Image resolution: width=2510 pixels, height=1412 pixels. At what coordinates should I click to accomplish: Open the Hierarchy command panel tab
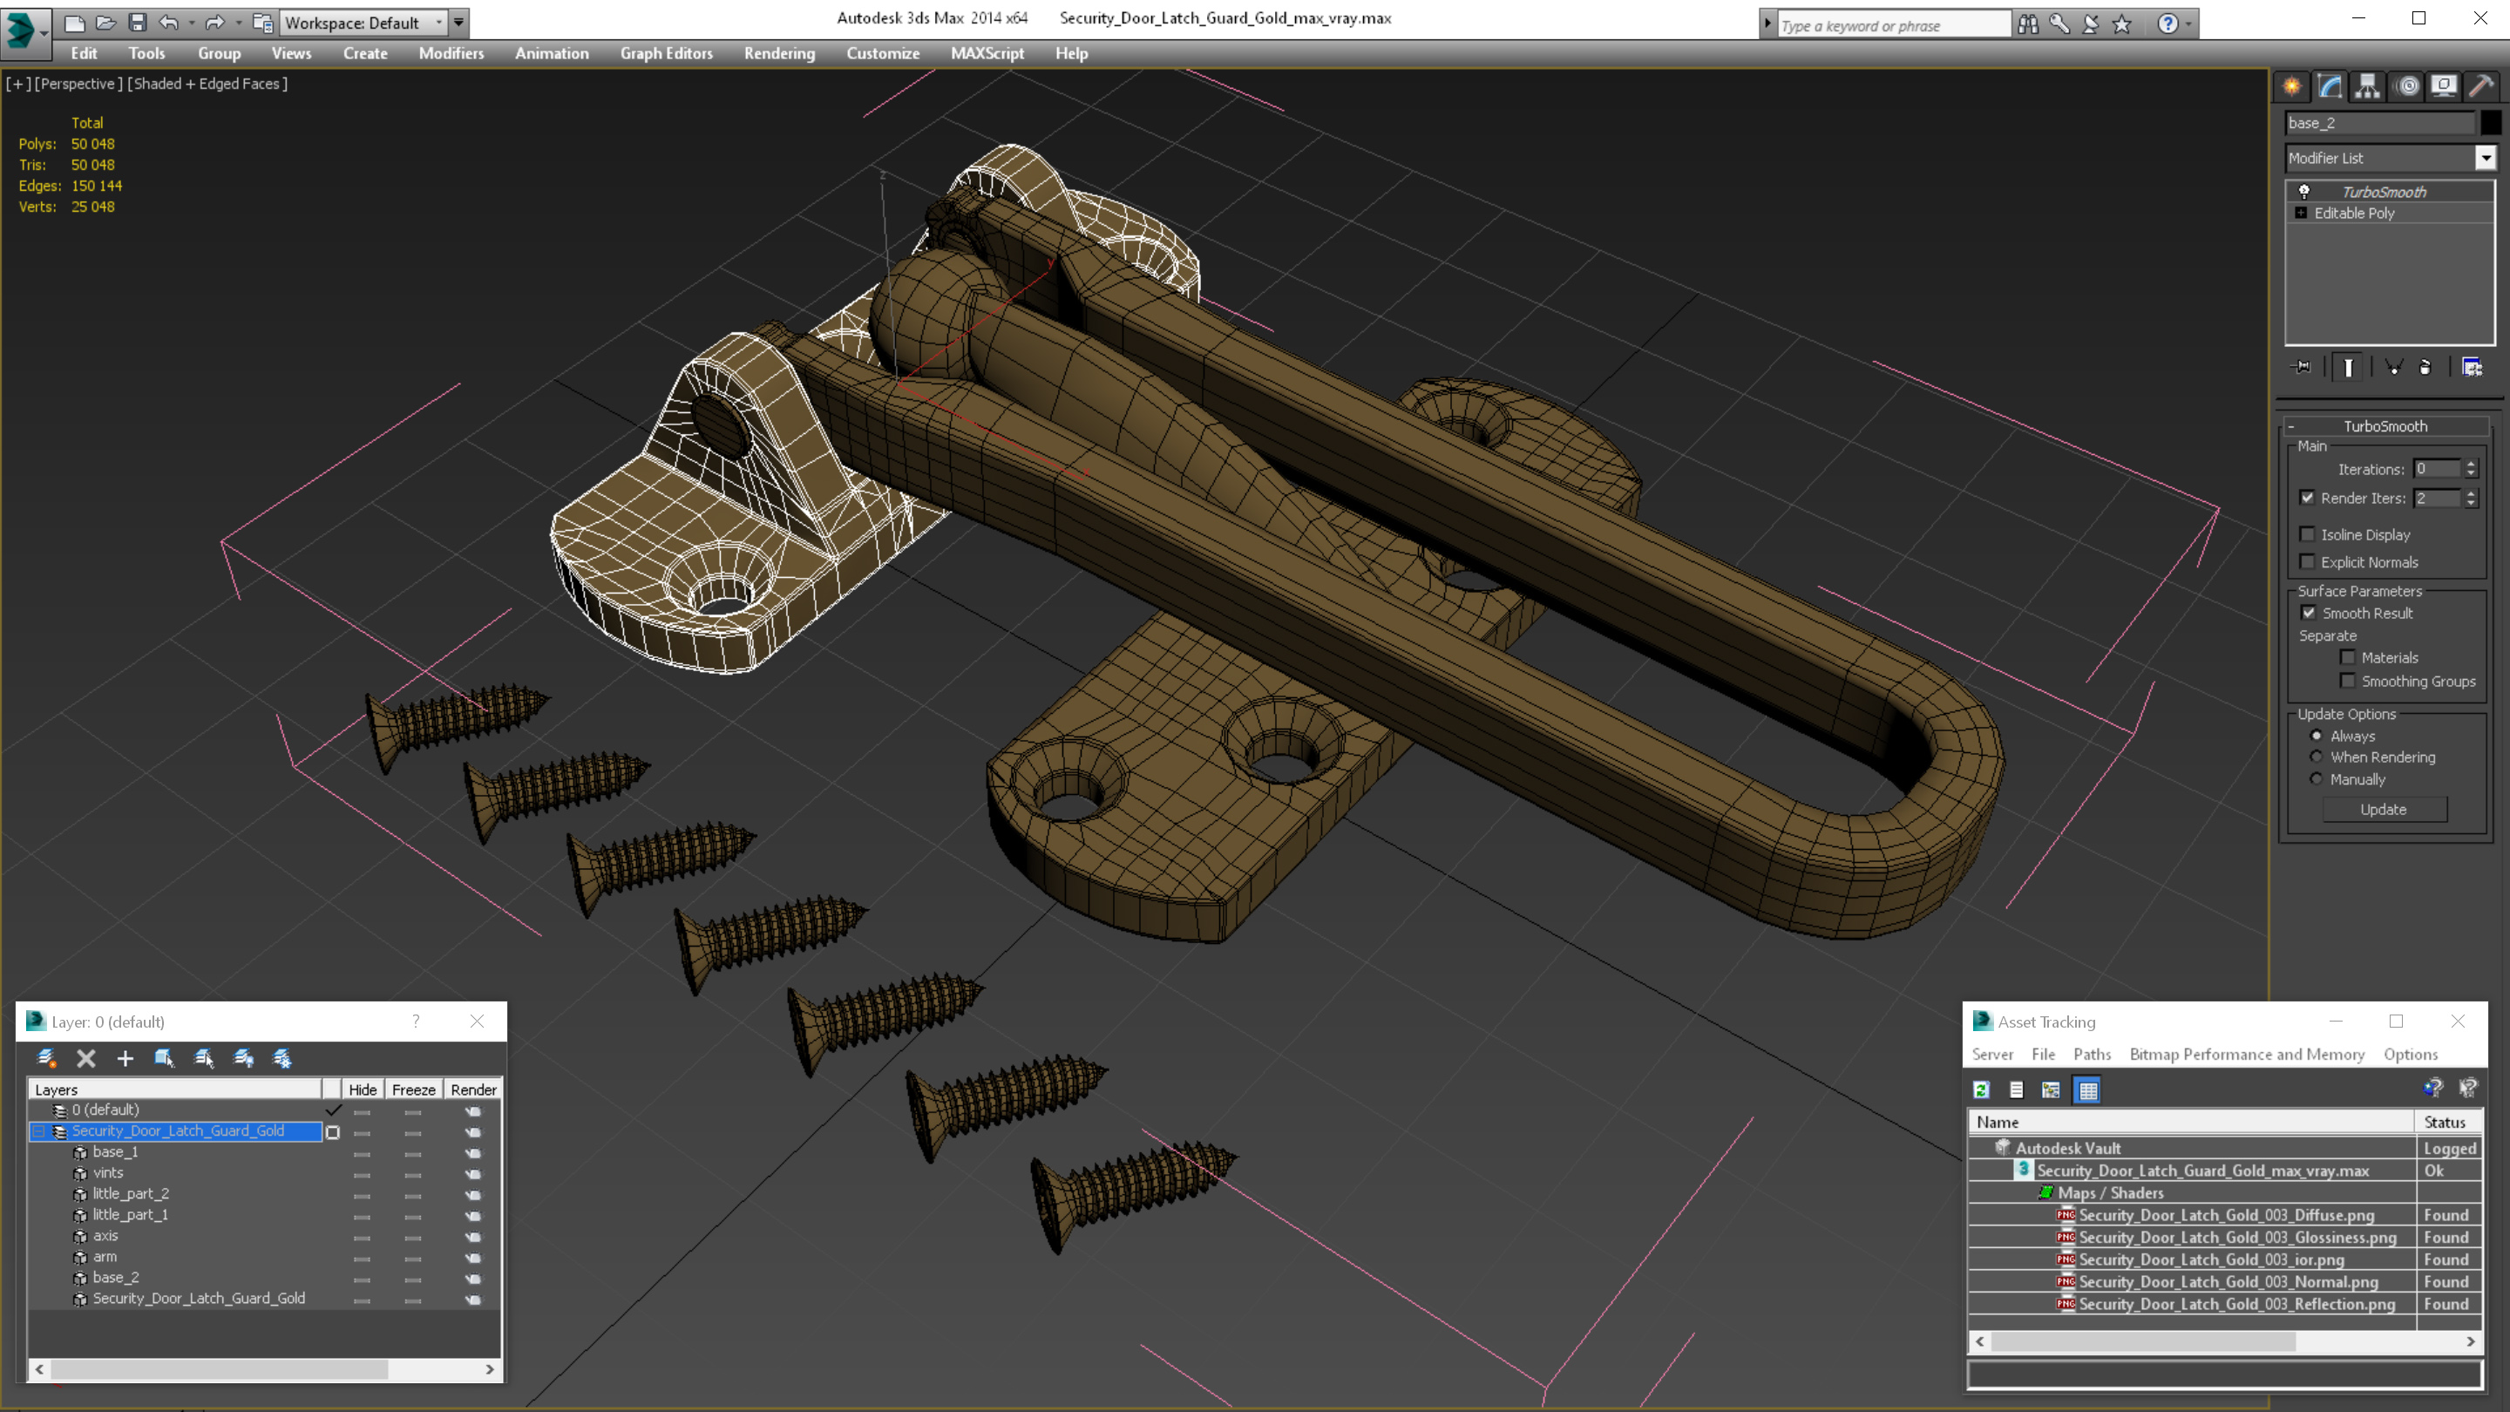click(2368, 87)
